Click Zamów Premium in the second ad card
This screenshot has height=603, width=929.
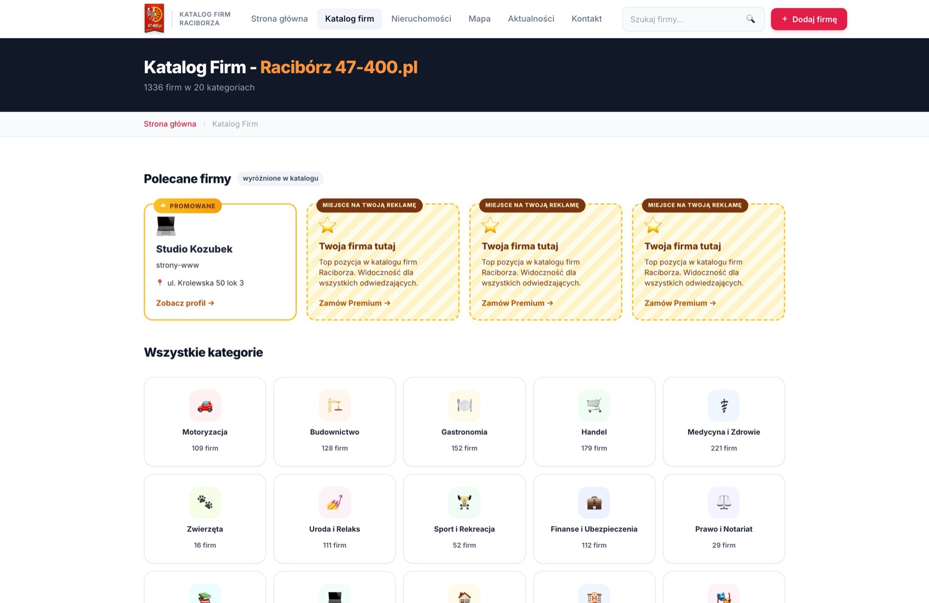coord(518,303)
